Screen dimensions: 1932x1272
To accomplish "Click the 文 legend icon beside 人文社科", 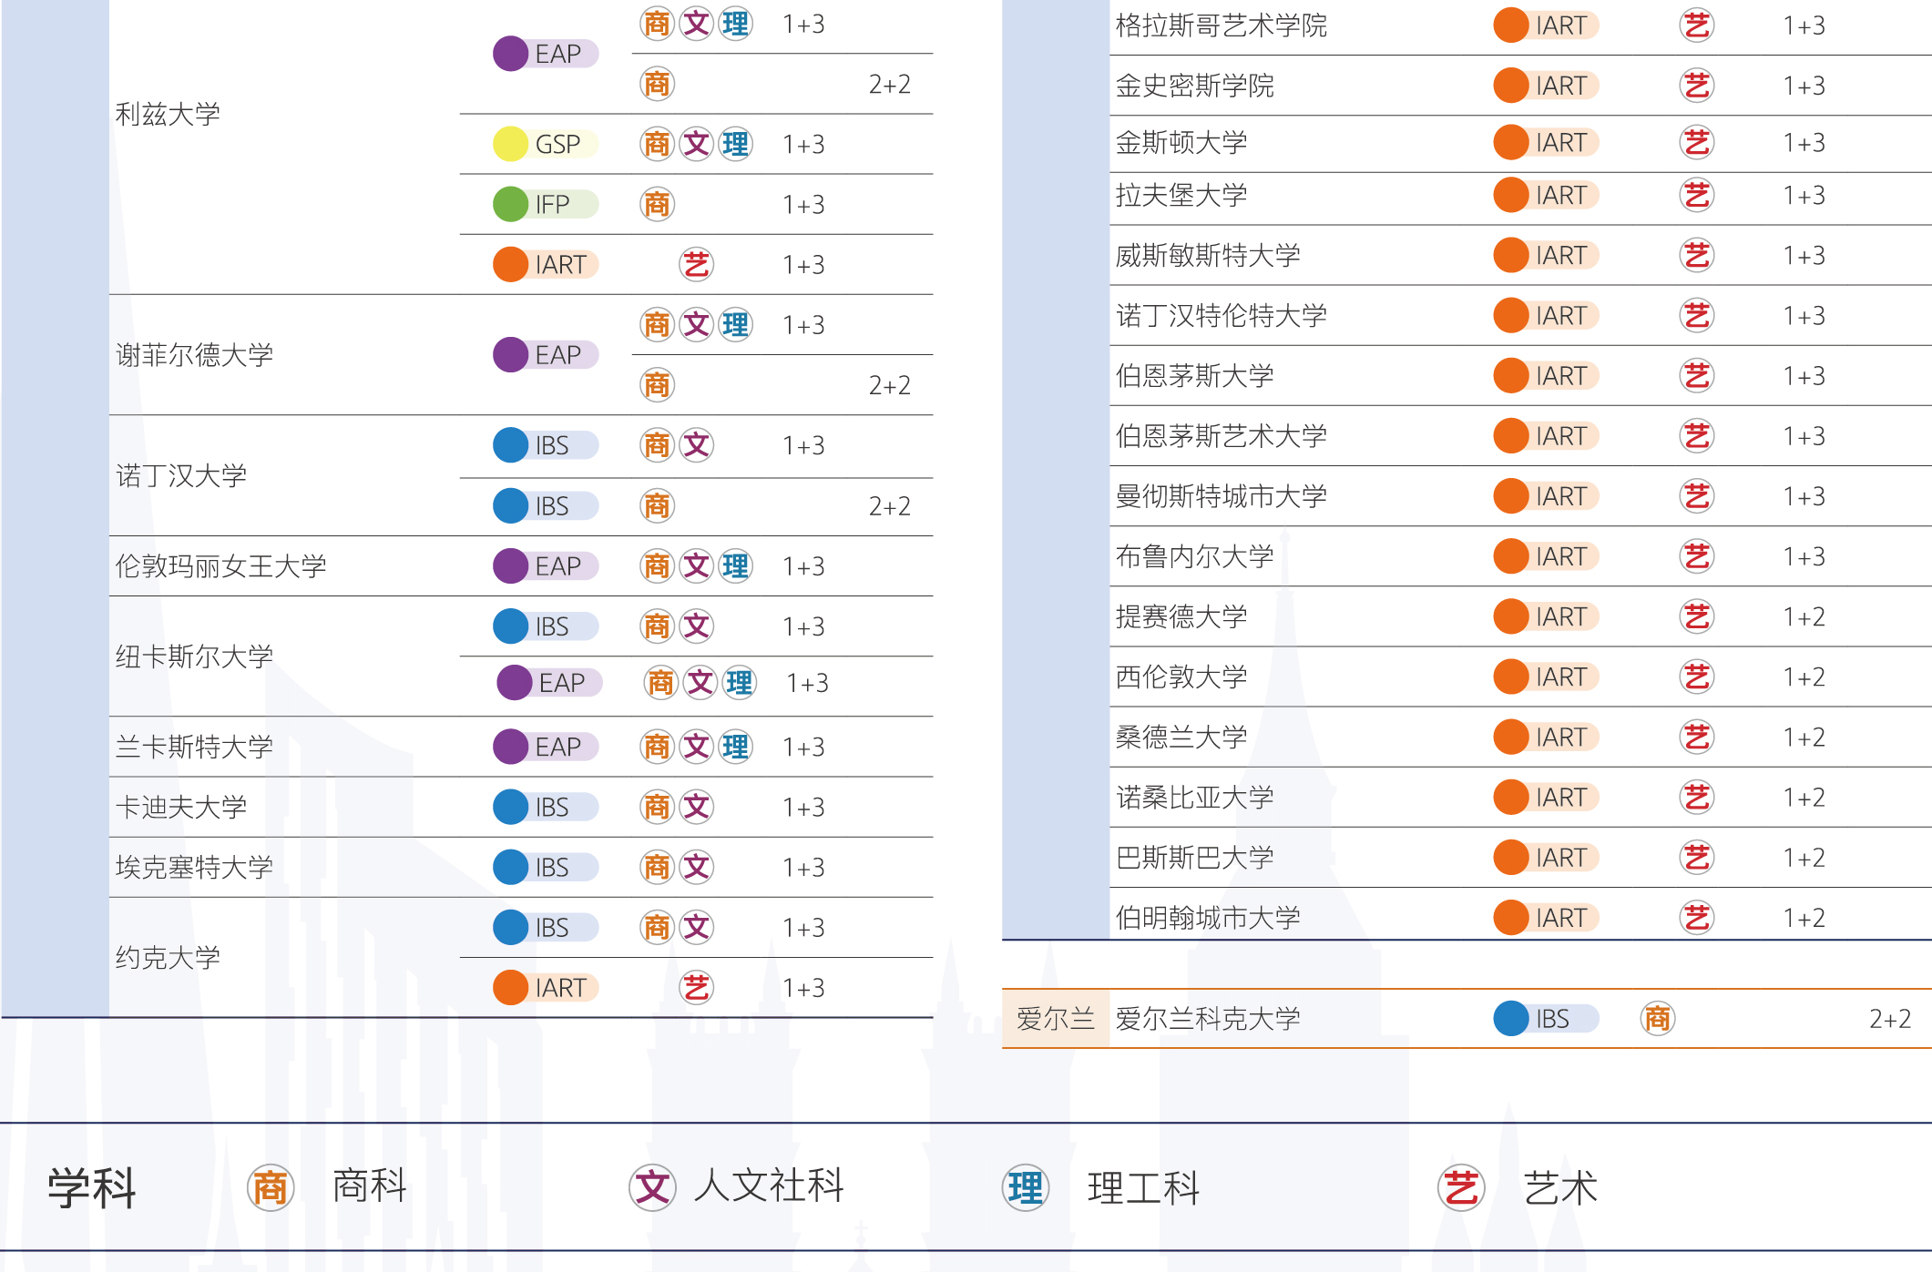I will point(652,1187).
